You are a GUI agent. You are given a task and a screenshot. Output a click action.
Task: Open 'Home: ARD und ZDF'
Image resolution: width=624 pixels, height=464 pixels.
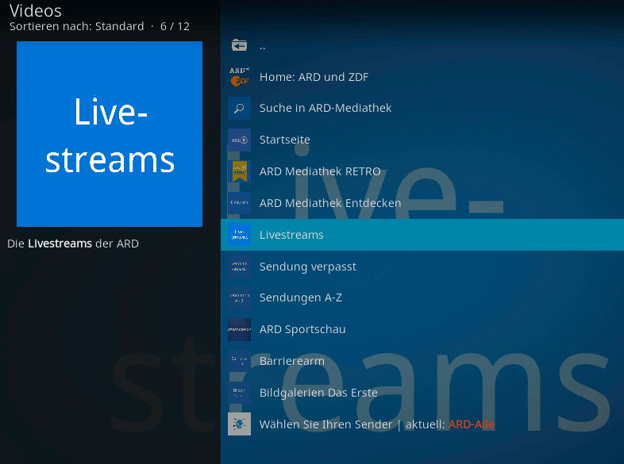point(422,77)
